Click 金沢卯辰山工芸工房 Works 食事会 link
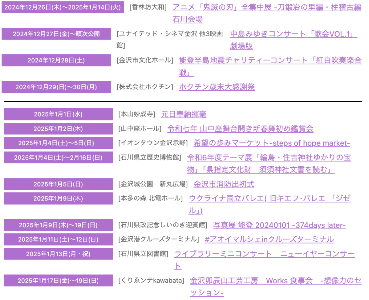This screenshot has height=300, width=369. 275,281
